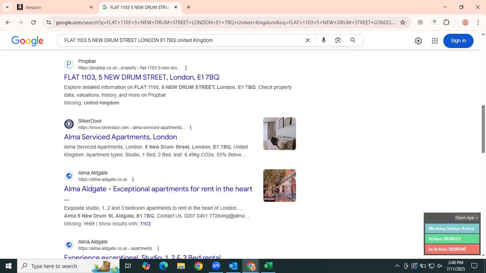
Task: Click the muted volume tray icon
Action: [x=440, y=266]
